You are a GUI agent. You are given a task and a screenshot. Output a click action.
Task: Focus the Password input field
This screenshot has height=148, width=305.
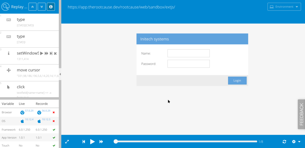pos(188,64)
